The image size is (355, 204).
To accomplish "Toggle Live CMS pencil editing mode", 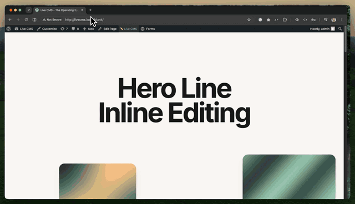I will 129,29.
